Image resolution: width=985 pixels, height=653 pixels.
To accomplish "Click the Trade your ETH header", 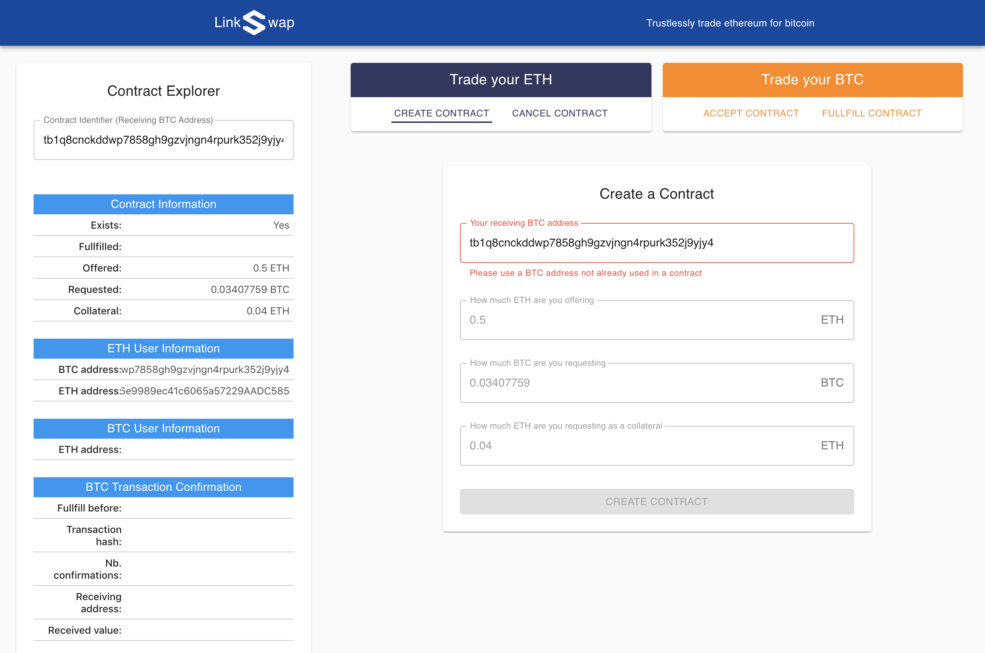I will (500, 80).
